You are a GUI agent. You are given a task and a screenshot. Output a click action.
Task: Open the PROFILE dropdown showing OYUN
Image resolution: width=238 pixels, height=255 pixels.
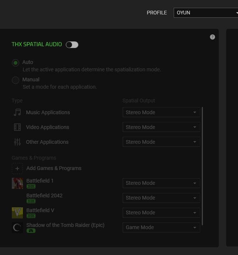(x=206, y=13)
